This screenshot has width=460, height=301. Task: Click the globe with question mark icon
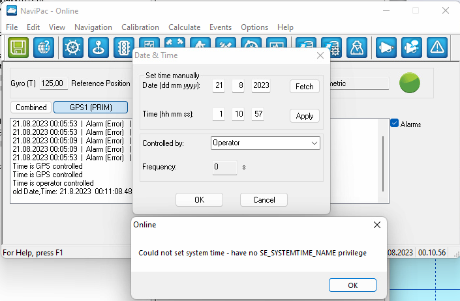click(x=44, y=48)
